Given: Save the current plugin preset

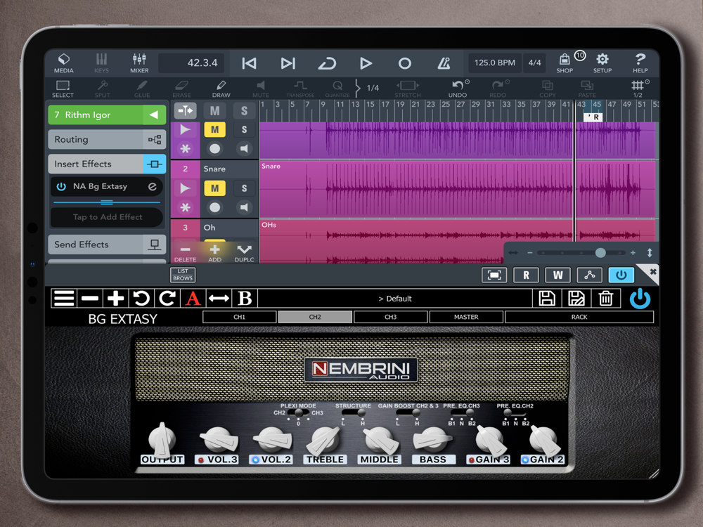Looking at the screenshot, I should (547, 299).
